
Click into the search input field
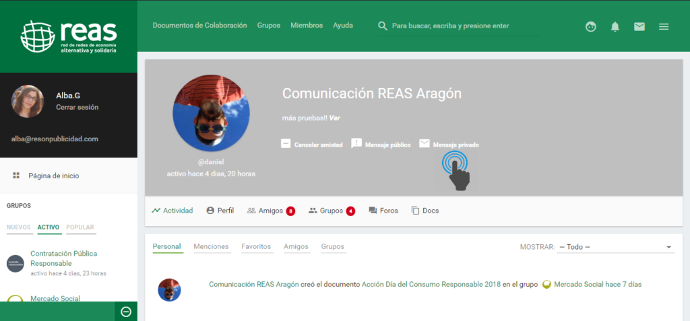tap(465, 26)
